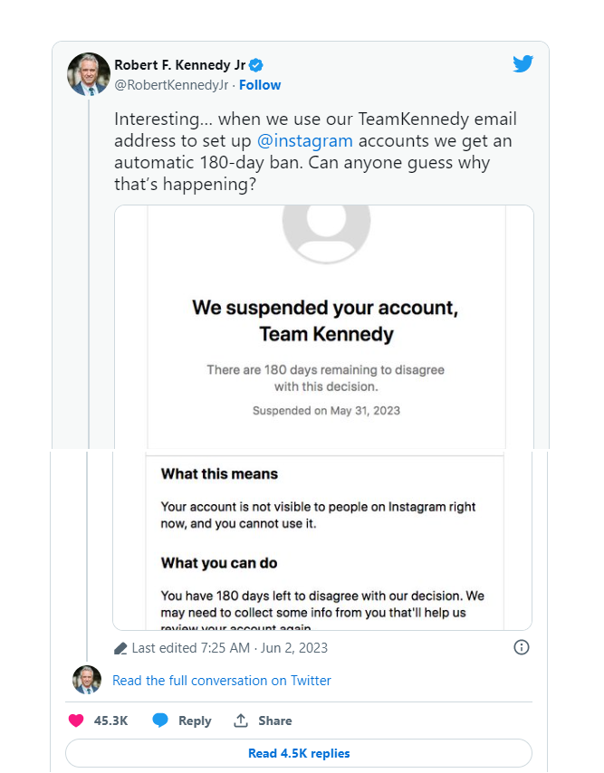This screenshot has width=604, height=773.
Task: Click the Last edited 7:25 AM timestamp
Action: [x=229, y=648]
